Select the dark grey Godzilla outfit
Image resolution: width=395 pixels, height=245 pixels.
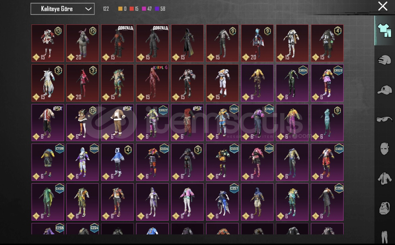tap(152, 43)
